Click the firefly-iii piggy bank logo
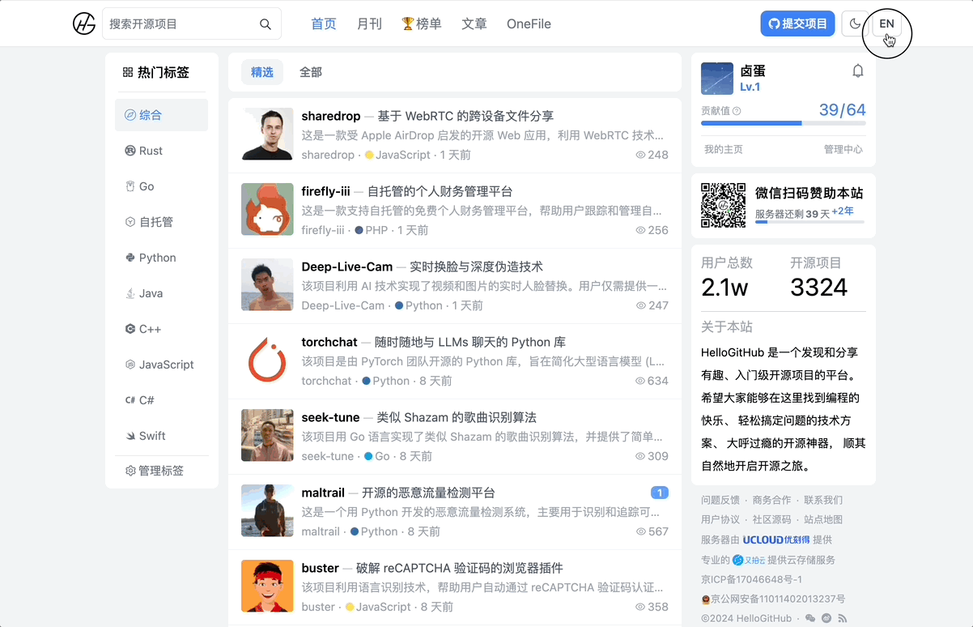This screenshot has width=973, height=627. (267, 209)
